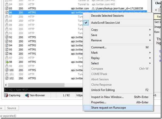This screenshot has width=162, height=119.
Task: Click the Non-Browser process filter icon
Action: pos(27,95)
